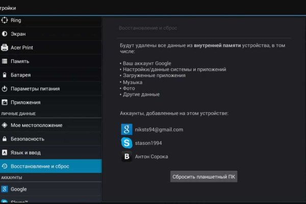This screenshot has height=204, width=306.
Task: Click the Acer Print printer icon
Action: [5, 48]
